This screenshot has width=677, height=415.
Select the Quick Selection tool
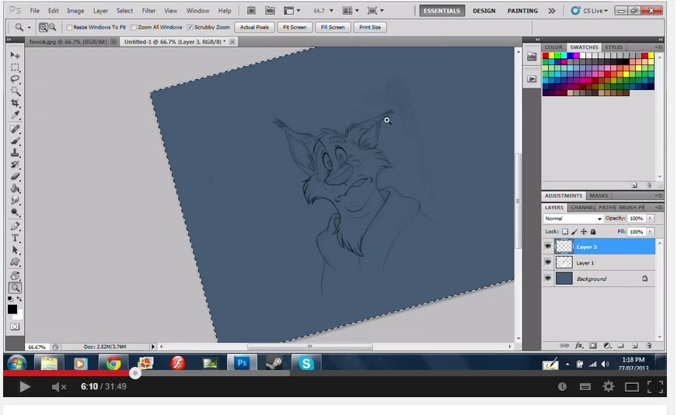tap(15, 92)
